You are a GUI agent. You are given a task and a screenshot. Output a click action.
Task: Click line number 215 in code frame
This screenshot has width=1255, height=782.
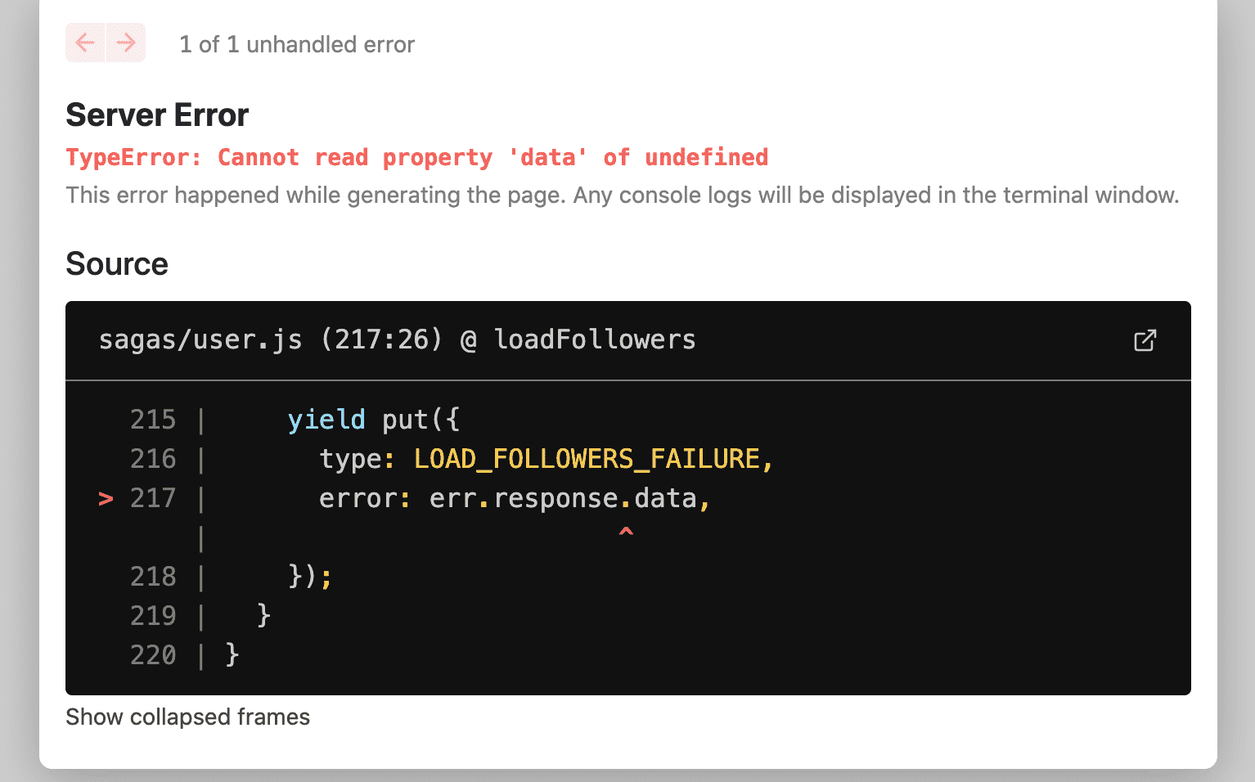point(153,420)
